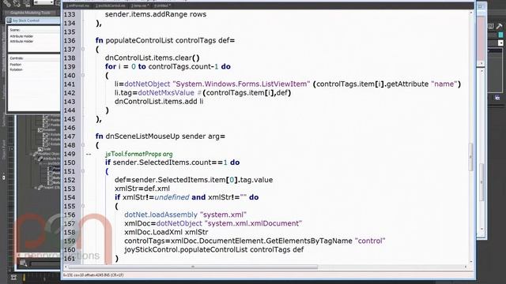506x284 pixels.
Task: Click the editor vertical scrollbar up arrow
Action: point(471,13)
